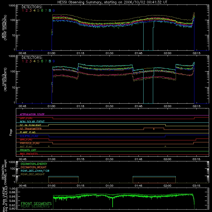Select yellow detector 4 in rear segments legend
Viewport: 212px width, 212px height.
click(x=34, y=61)
